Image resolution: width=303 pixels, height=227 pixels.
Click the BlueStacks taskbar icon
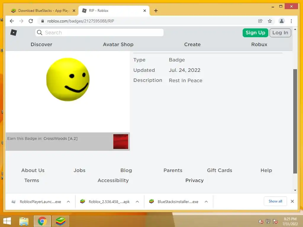(x=60, y=221)
